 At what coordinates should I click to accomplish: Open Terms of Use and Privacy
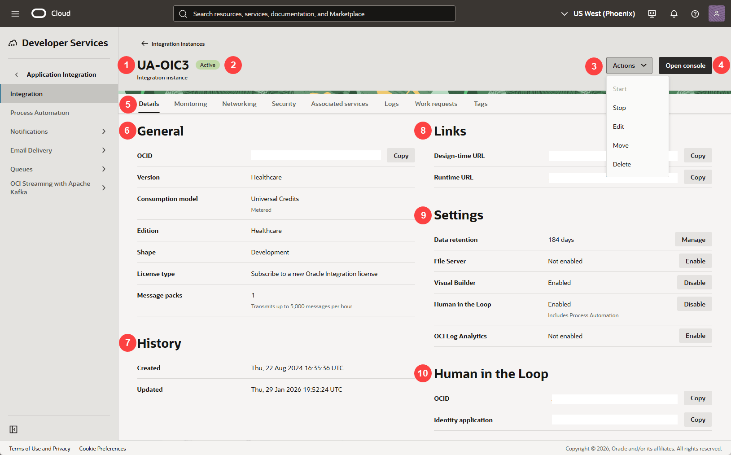(40, 449)
